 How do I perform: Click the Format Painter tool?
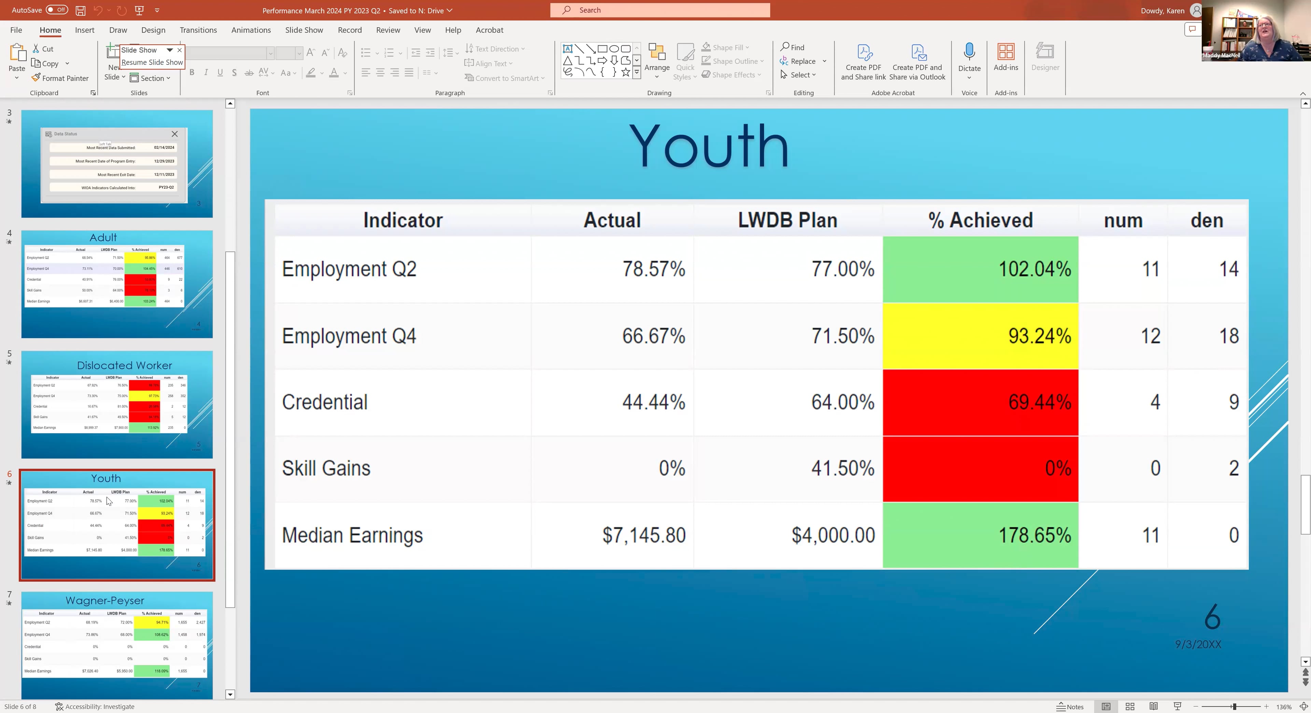[59, 78]
